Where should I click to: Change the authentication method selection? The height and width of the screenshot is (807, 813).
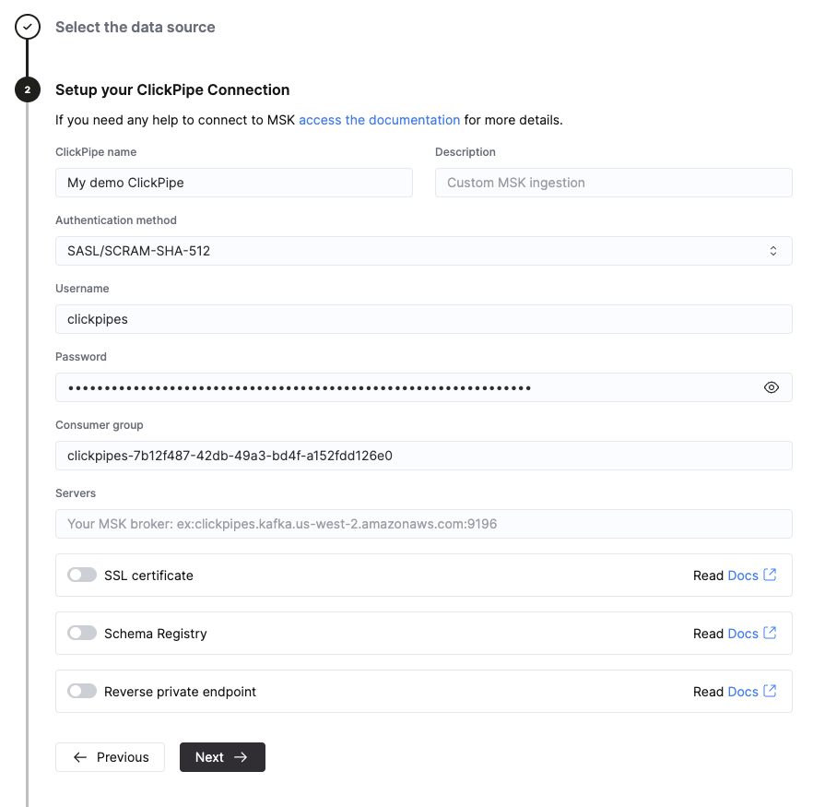point(424,250)
